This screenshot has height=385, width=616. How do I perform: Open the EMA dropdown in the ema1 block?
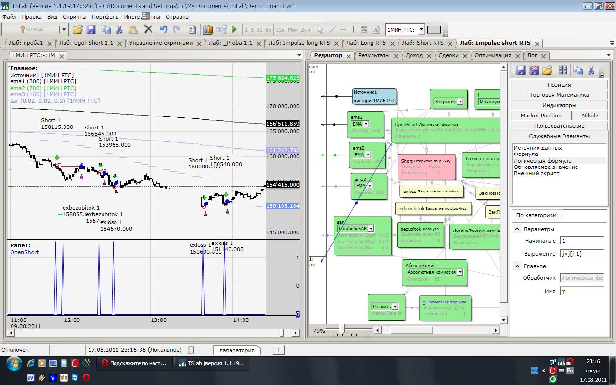(366, 124)
